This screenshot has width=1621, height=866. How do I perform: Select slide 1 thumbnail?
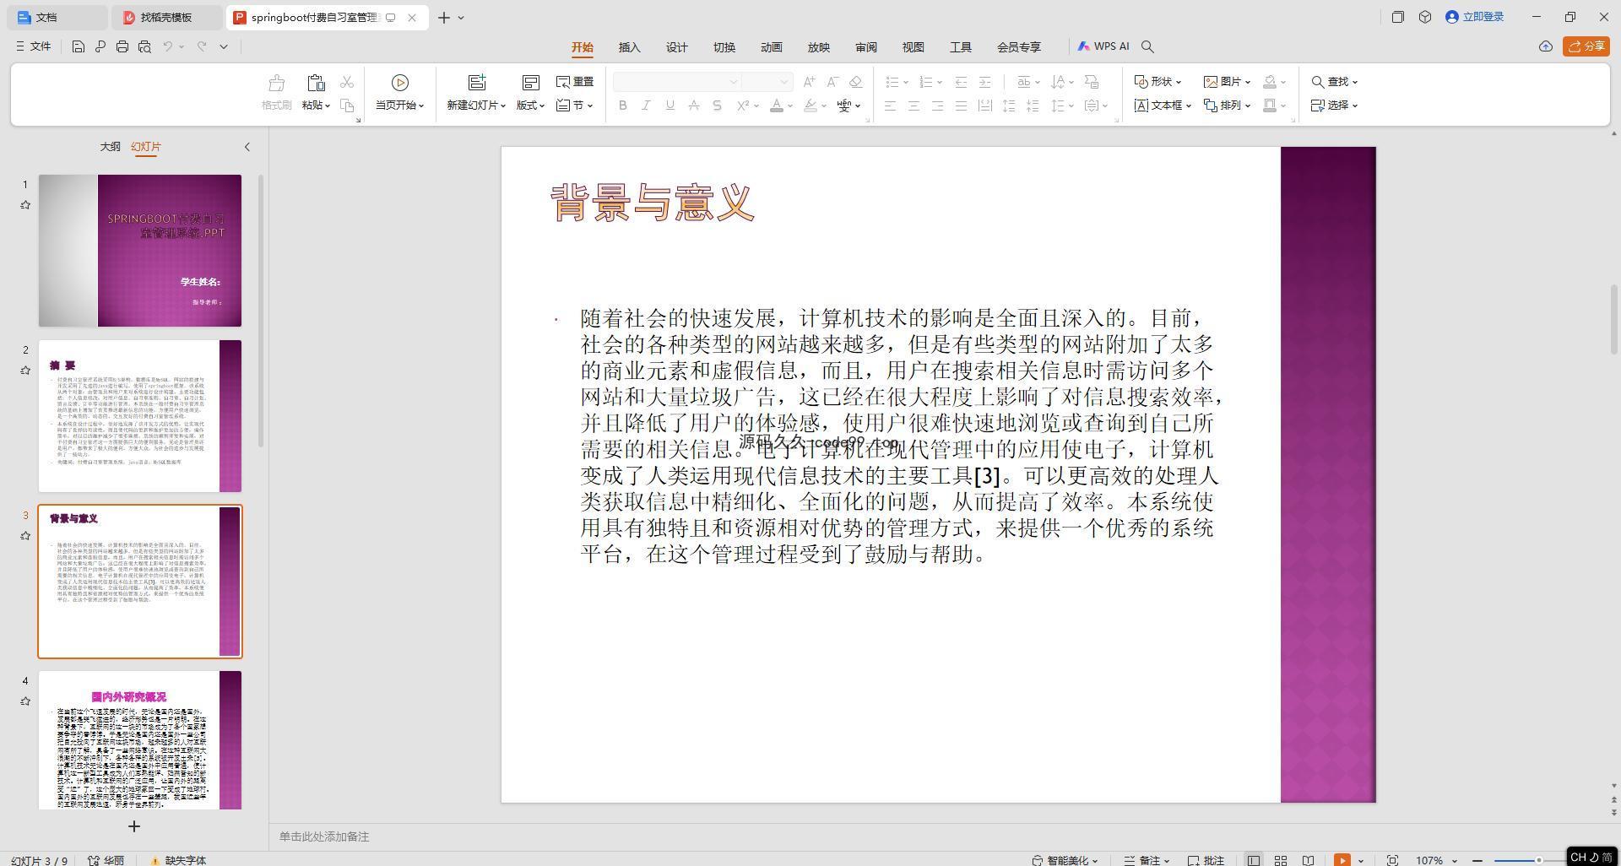(x=140, y=251)
